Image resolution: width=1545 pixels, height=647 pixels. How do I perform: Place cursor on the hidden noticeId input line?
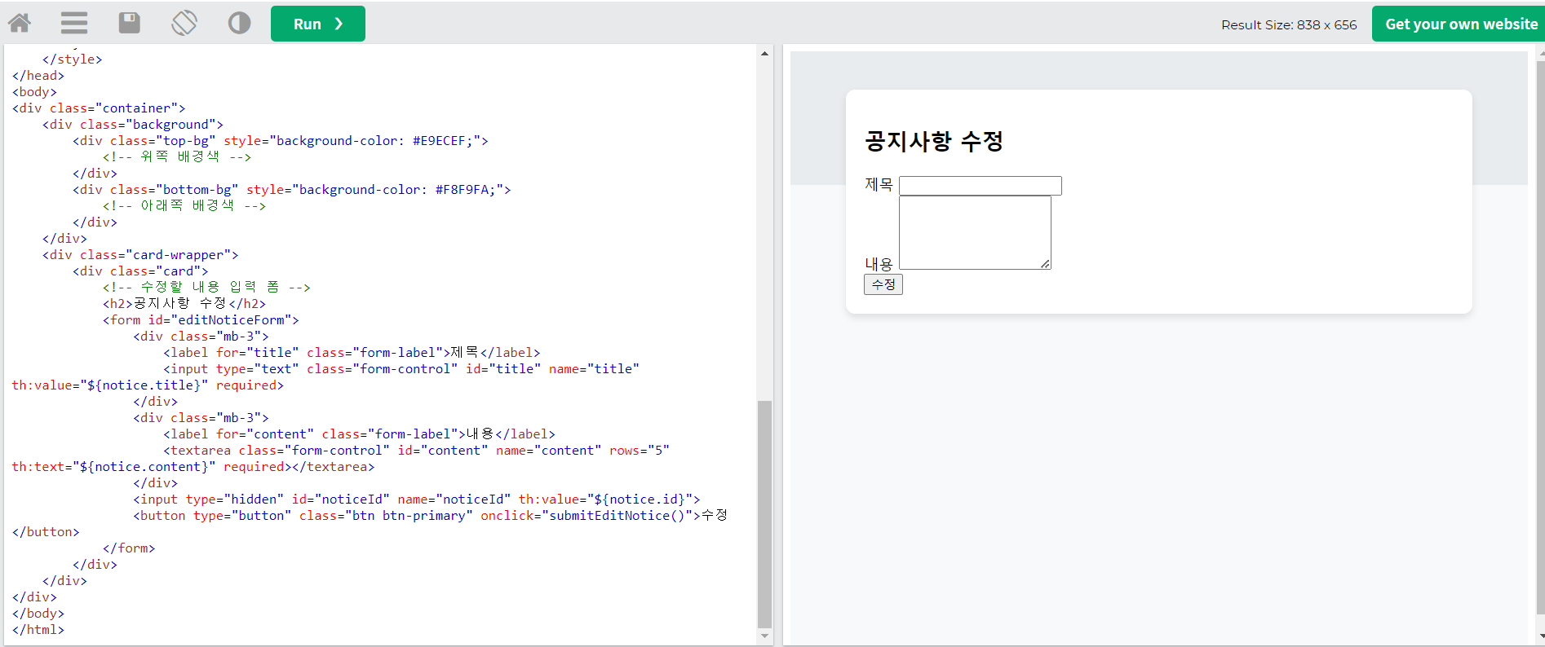pyautogui.click(x=417, y=500)
